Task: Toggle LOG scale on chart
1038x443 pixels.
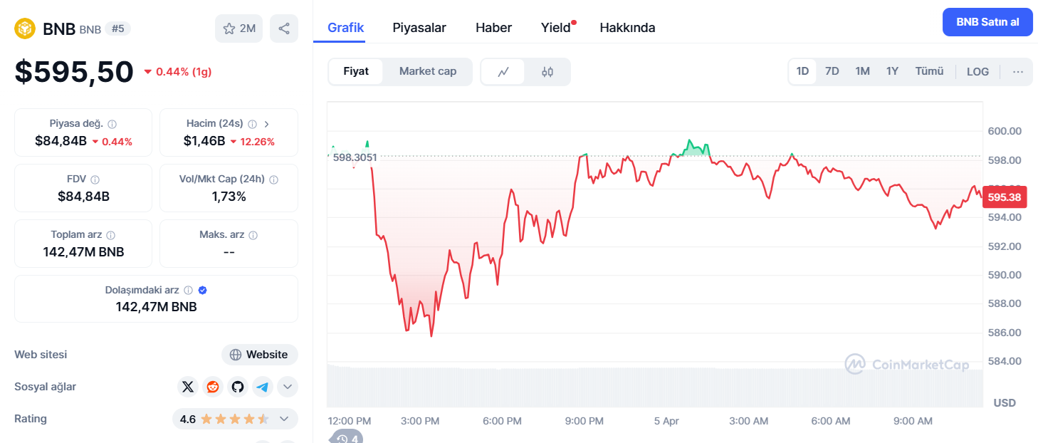Action: [x=977, y=71]
